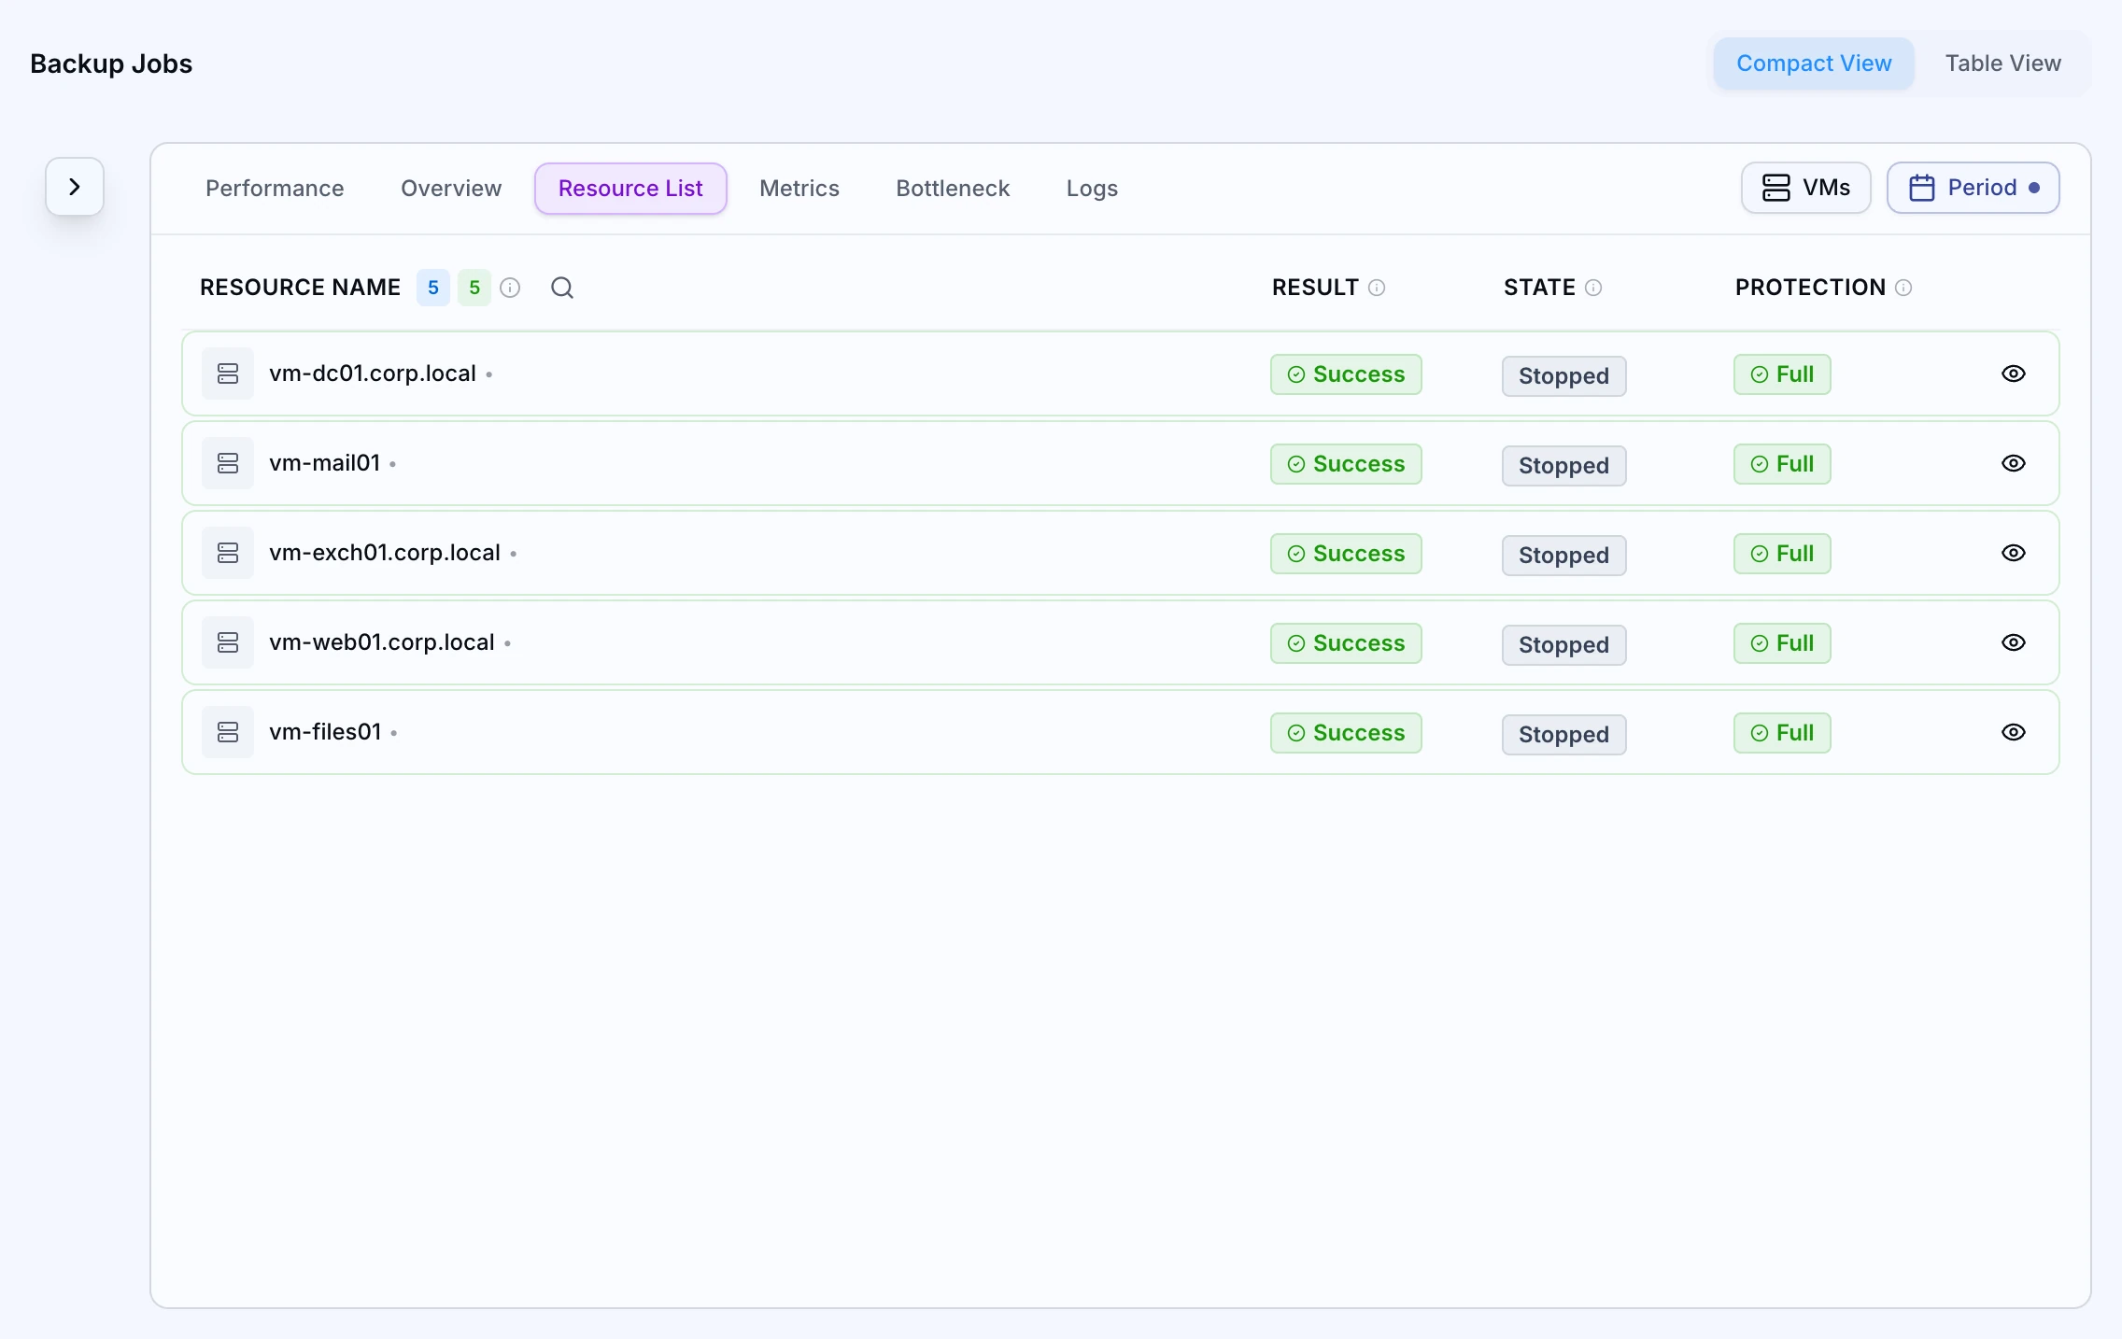
Task: Click the STATE column header
Action: click(x=1539, y=288)
